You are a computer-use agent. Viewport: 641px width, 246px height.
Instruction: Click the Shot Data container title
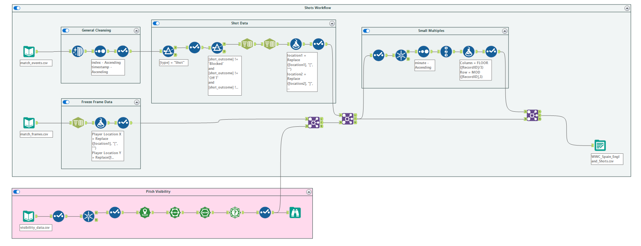239,23
